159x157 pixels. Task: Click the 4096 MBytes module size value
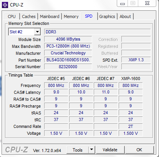pos(68,39)
